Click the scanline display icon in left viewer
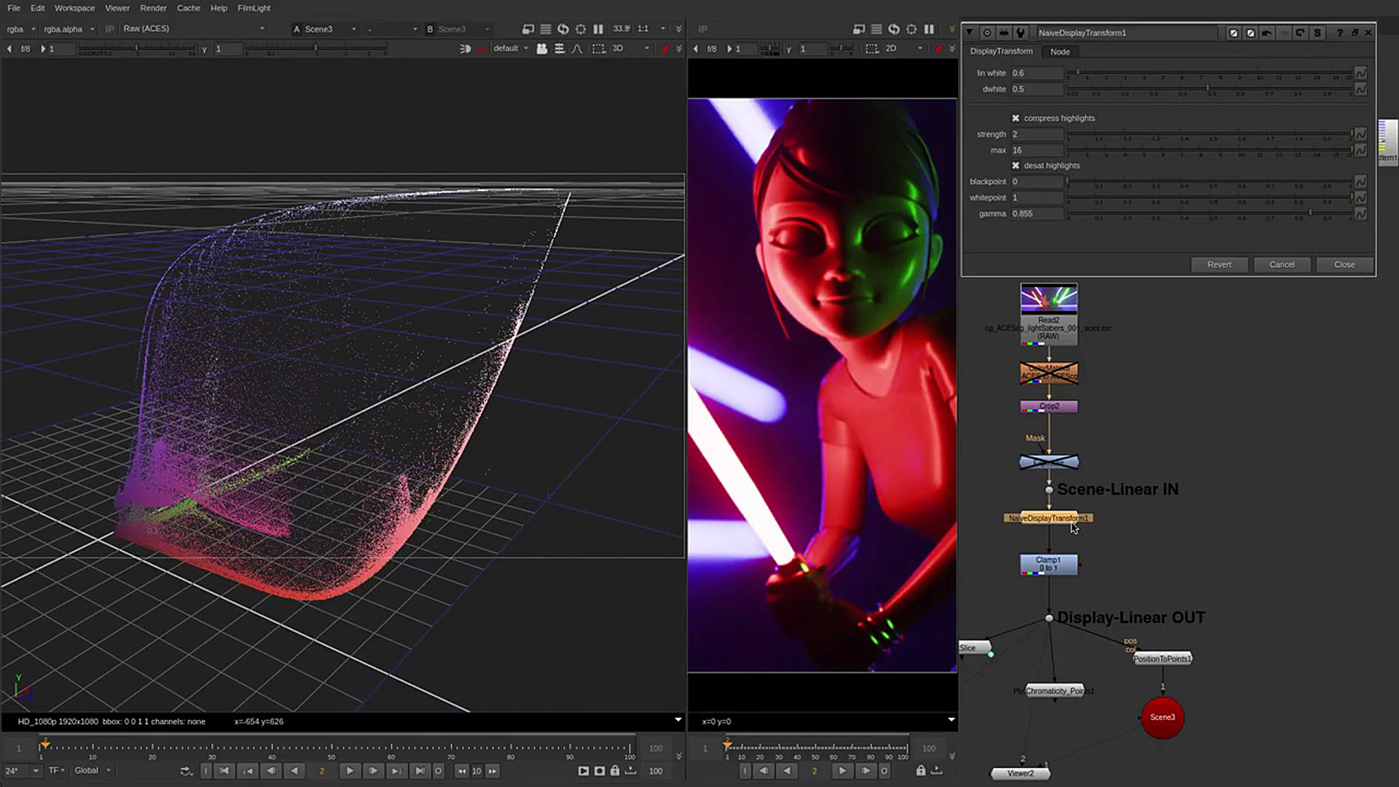The height and width of the screenshot is (787, 1399). pos(546,29)
